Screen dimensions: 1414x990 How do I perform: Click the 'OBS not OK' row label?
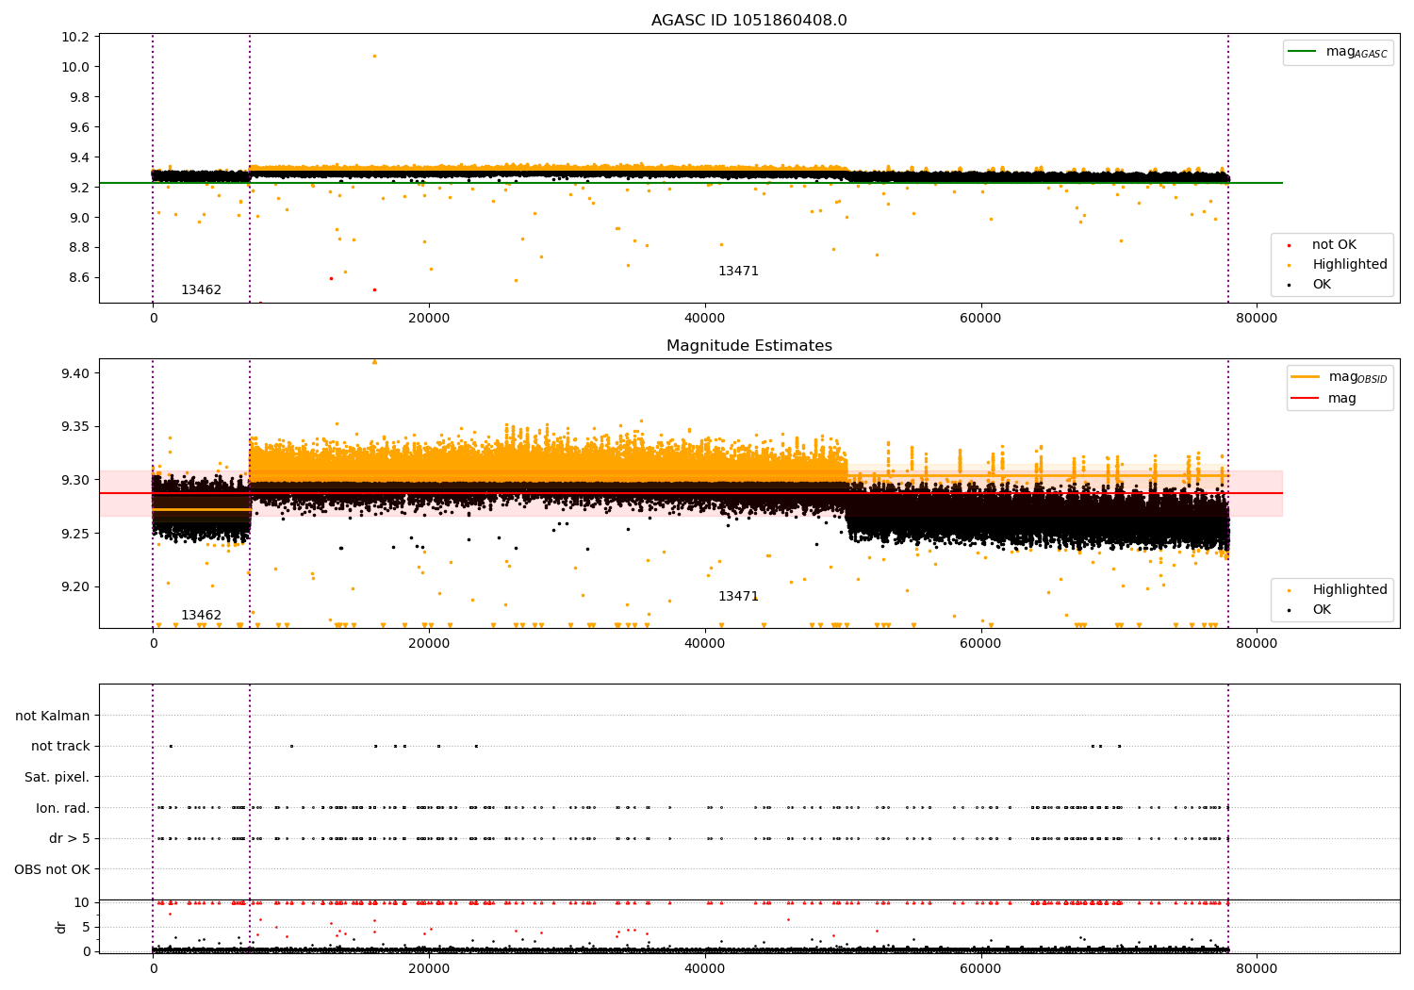pos(53,870)
